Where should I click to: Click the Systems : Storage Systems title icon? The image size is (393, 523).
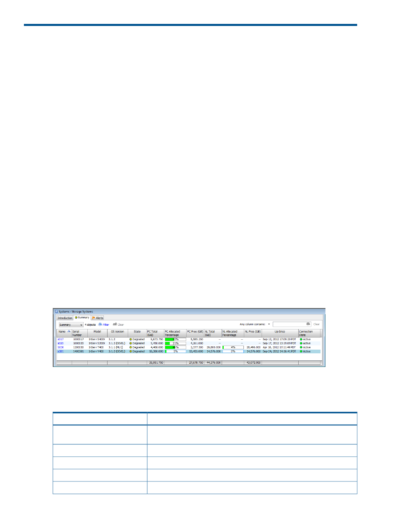pyautogui.click(x=56, y=312)
